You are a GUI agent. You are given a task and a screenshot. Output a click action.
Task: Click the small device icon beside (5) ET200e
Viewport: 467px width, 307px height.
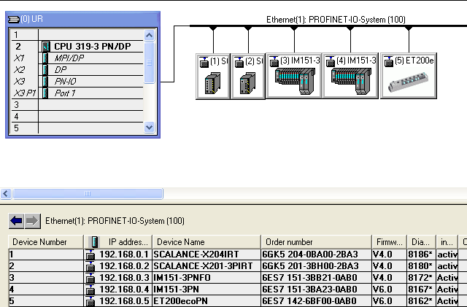click(x=389, y=62)
